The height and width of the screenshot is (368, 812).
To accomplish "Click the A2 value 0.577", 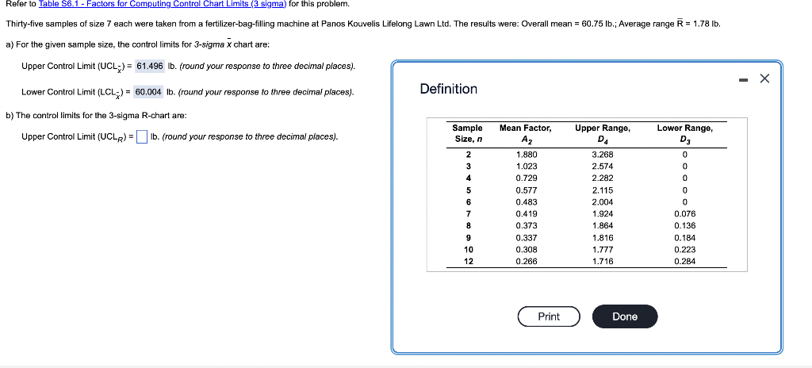I will point(527,190).
